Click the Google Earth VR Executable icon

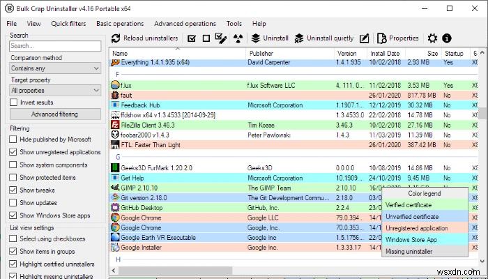click(115, 237)
